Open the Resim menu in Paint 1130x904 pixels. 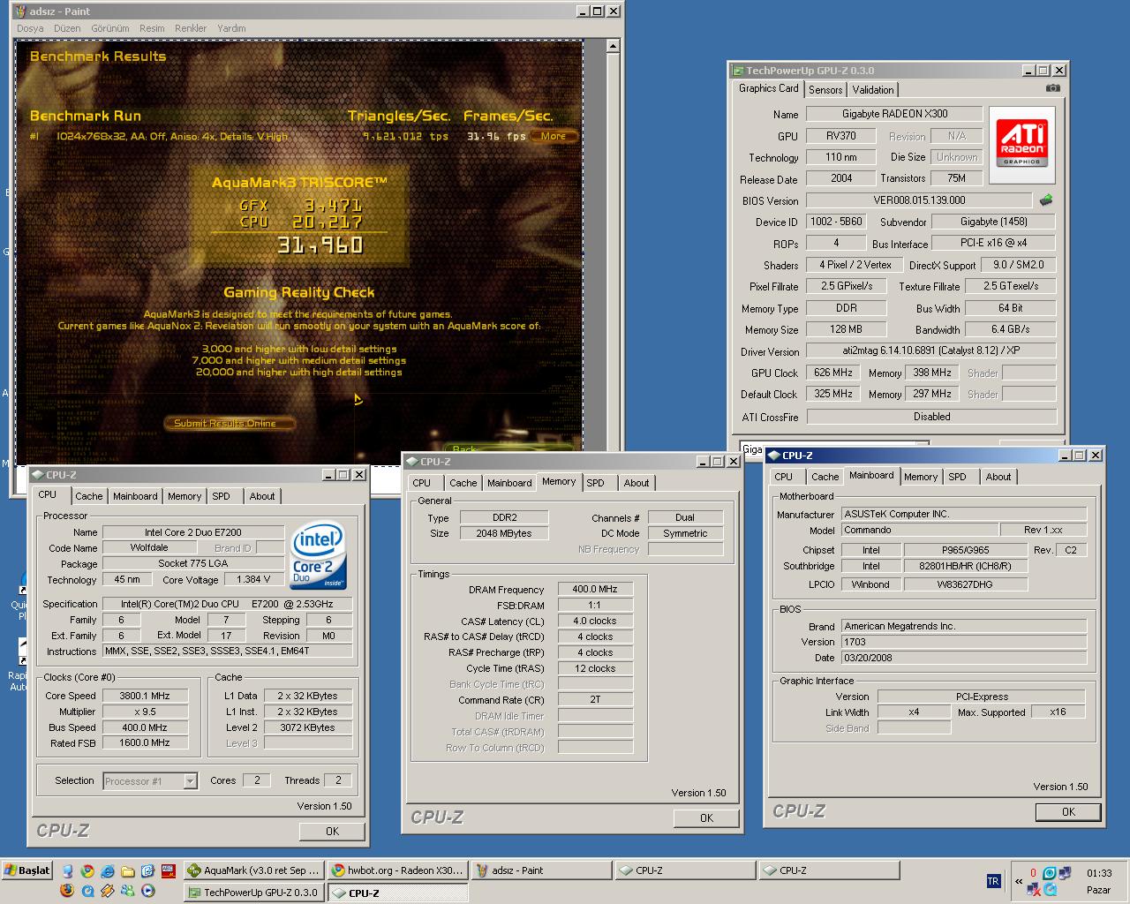[x=152, y=28]
